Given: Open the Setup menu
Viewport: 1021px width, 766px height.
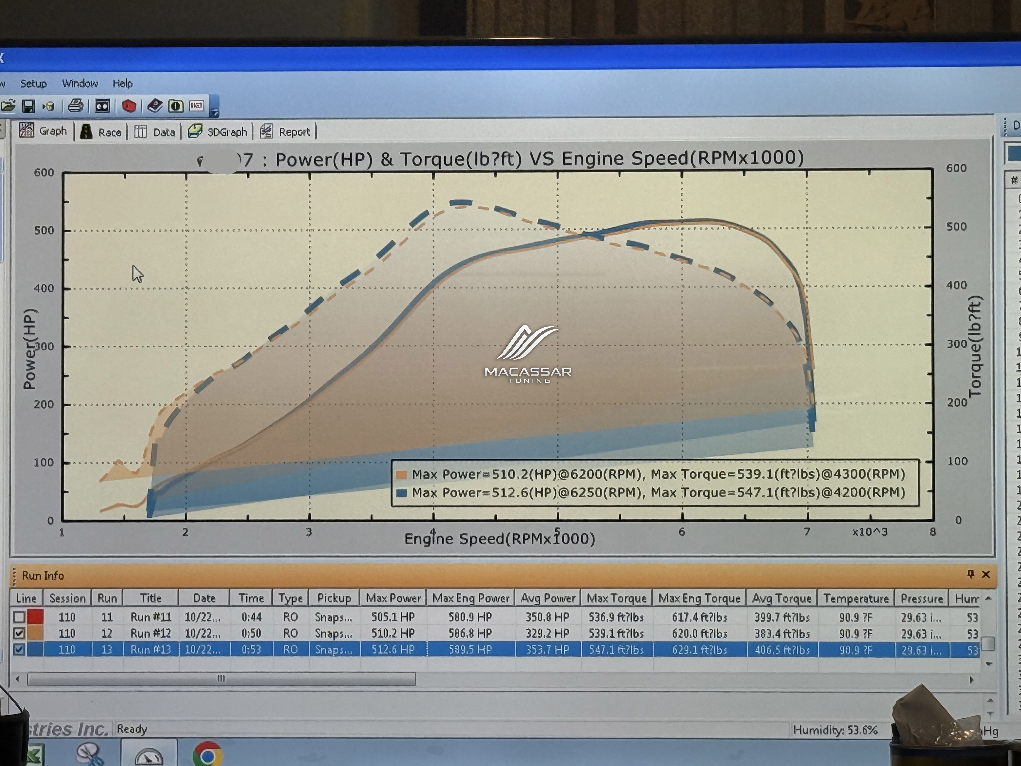Looking at the screenshot, I should point(33,84).
